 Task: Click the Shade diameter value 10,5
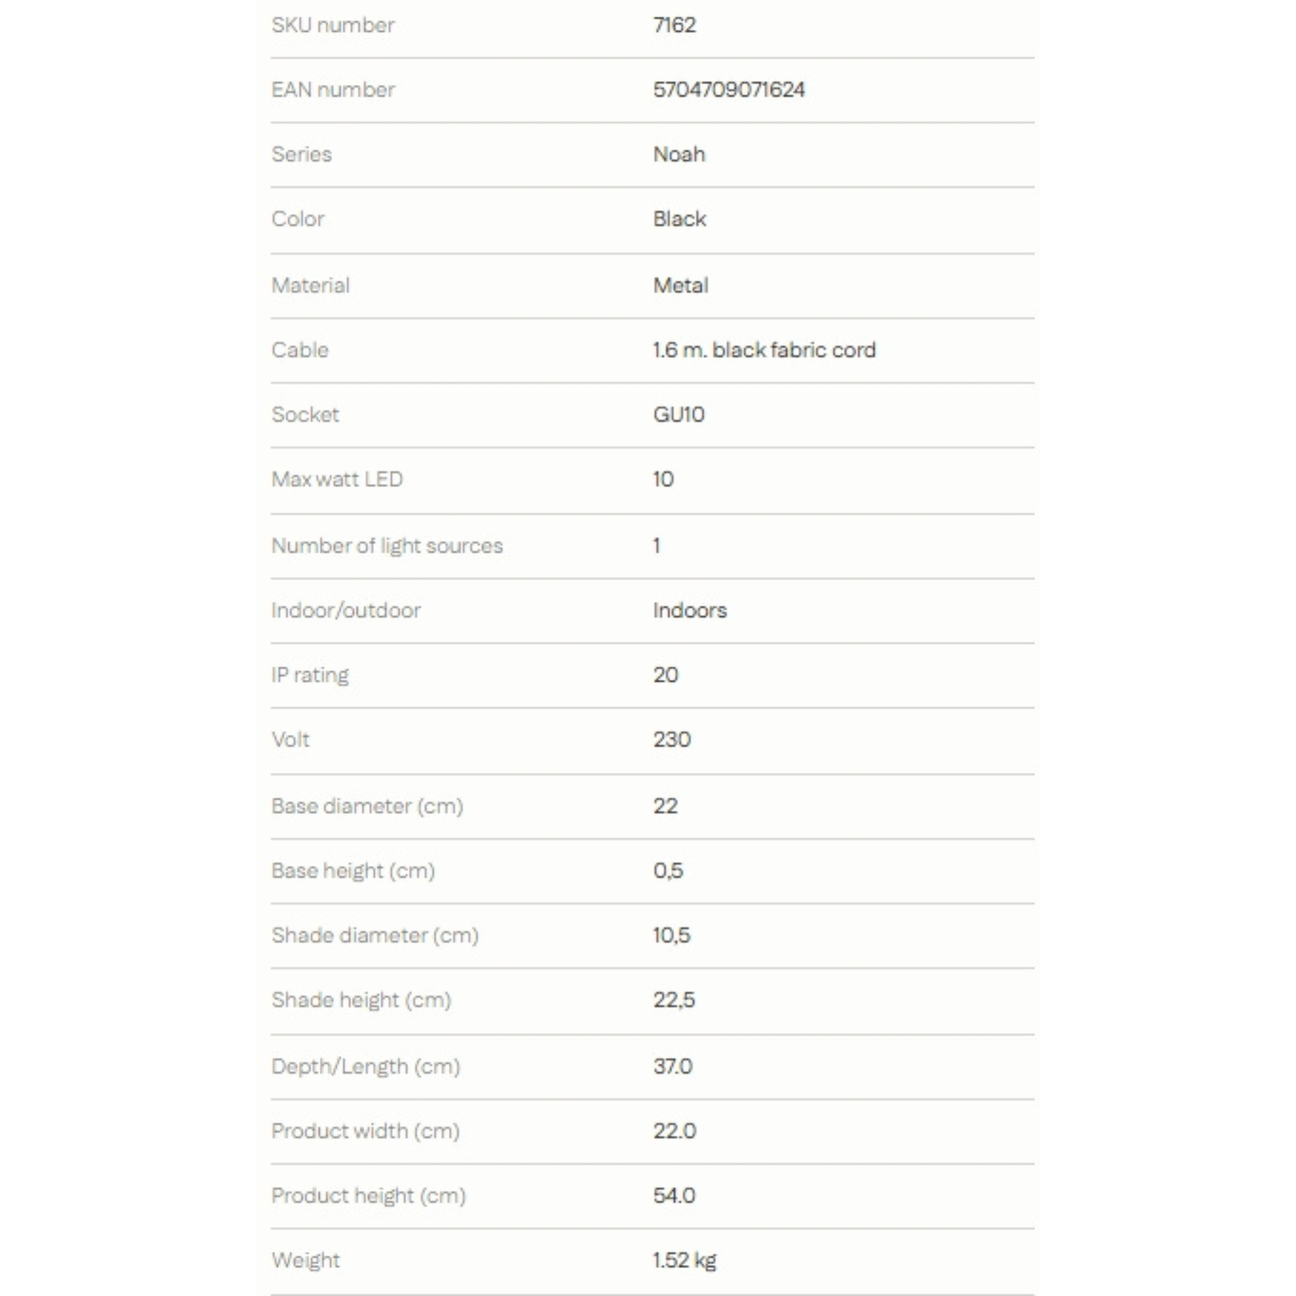[x=671, y=935]
